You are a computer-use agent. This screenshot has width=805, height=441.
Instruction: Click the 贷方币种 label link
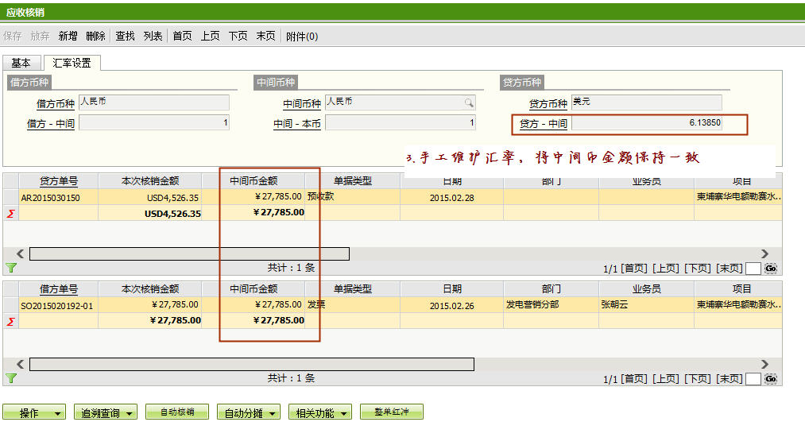(x=548, y=104)
